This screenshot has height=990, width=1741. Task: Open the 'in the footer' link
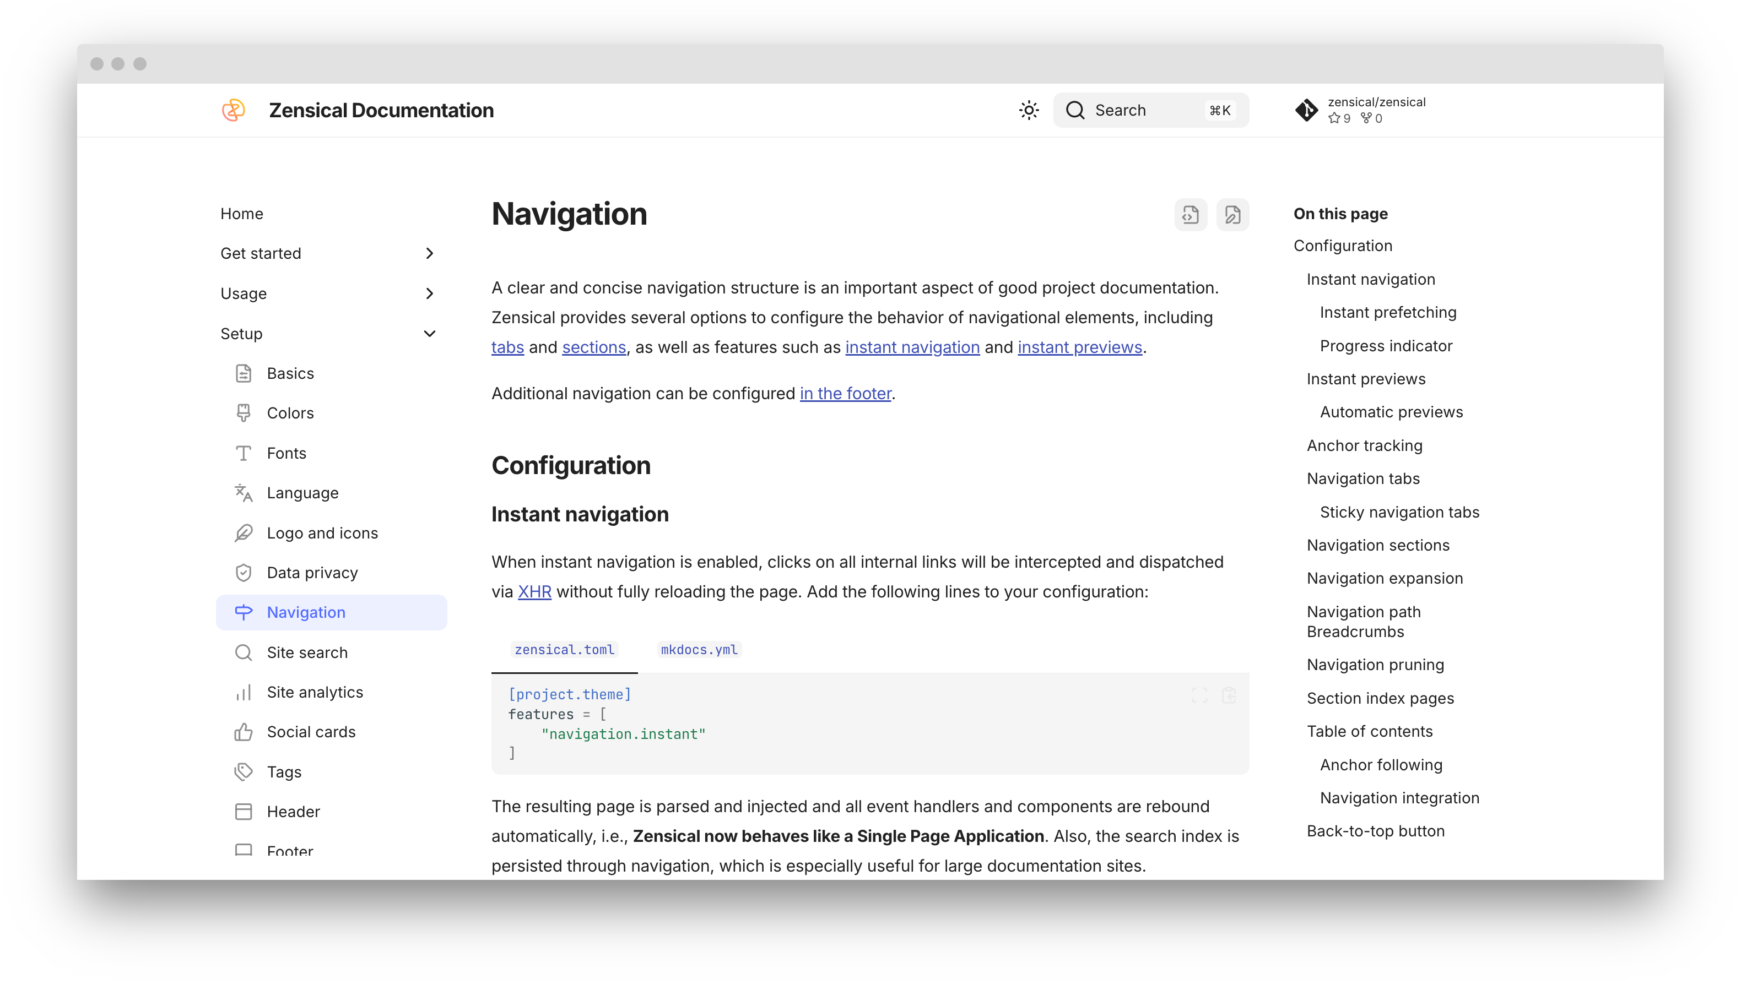click(x=845, y=394)
